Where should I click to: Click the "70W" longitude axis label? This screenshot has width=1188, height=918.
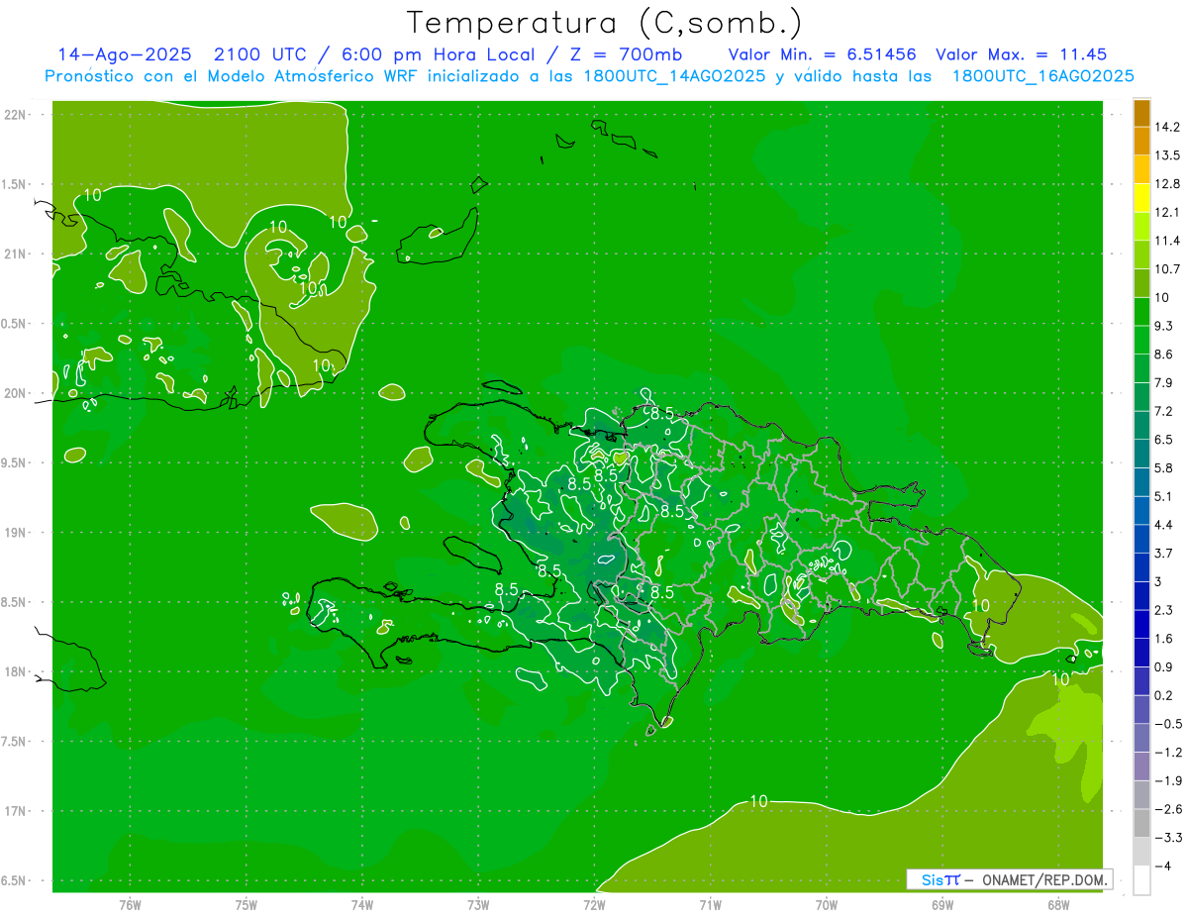(x=826, y=904)
